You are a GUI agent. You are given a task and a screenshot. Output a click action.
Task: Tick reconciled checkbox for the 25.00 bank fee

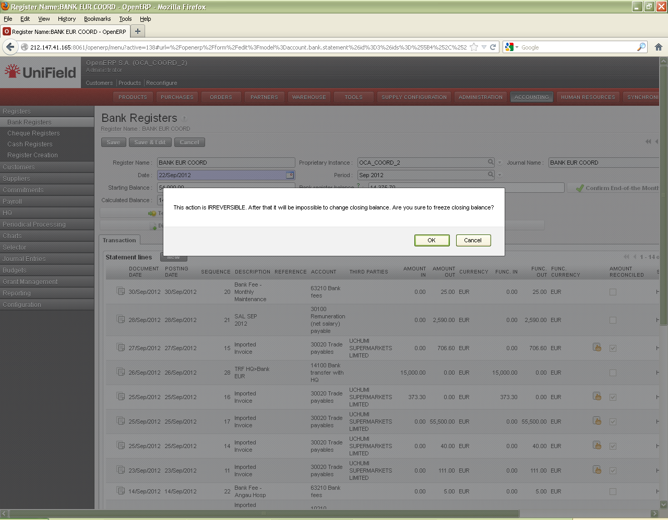[613, 292]
